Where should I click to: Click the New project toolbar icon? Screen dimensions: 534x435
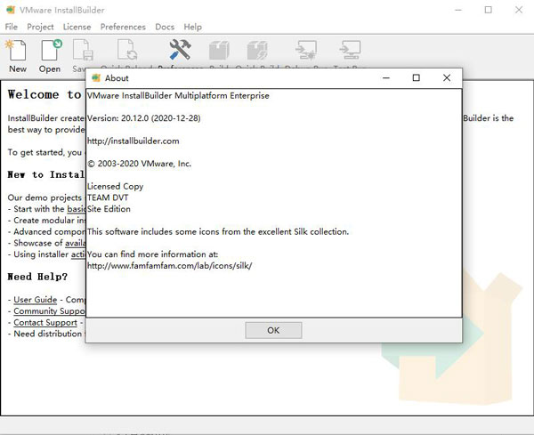pyautogui.click(x=16, y=51)
